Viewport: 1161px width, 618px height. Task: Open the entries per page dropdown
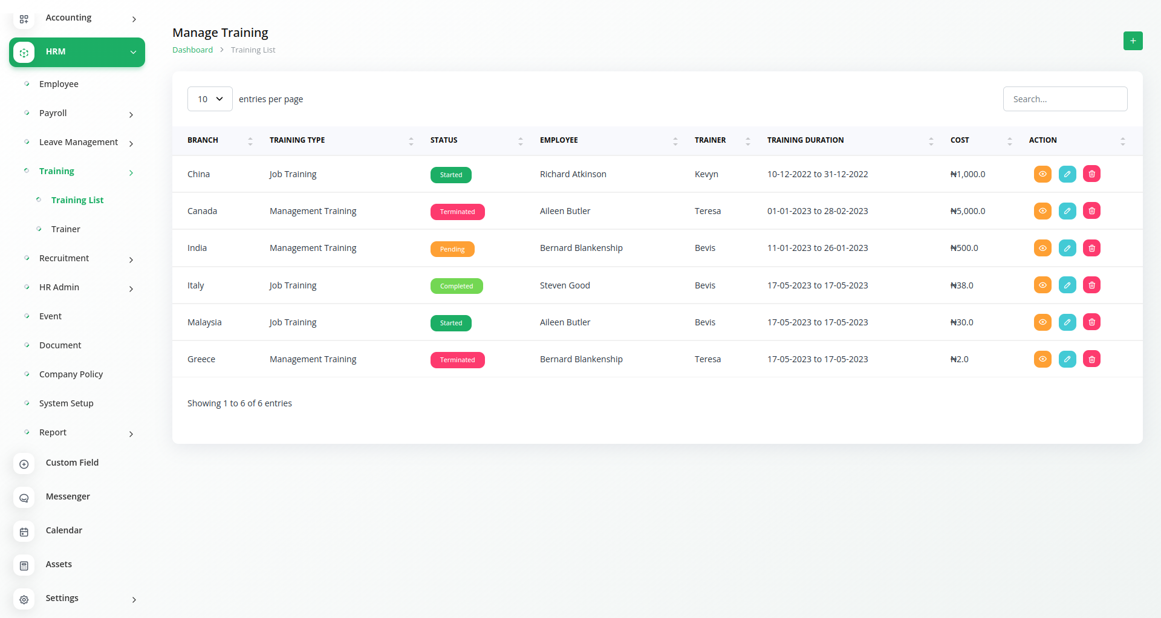click(210, 99)
